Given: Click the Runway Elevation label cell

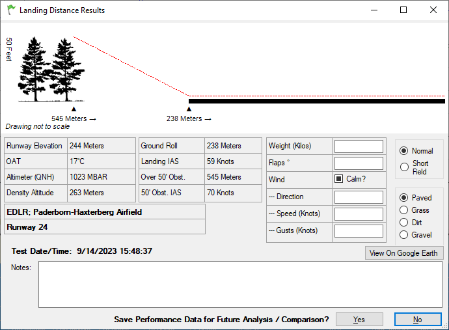Looking at the screenshot, I should pos(36,146).
